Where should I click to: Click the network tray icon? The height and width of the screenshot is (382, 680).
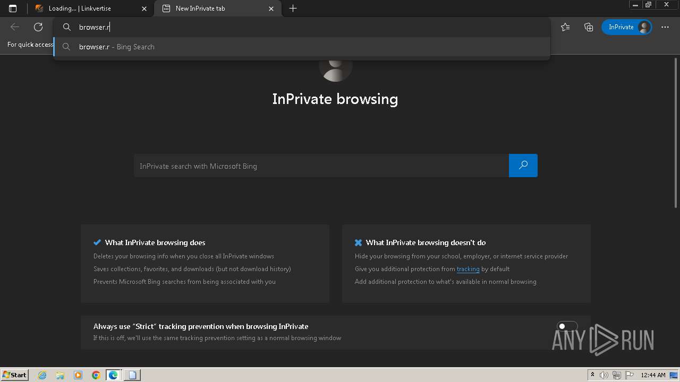coord(617,375)
